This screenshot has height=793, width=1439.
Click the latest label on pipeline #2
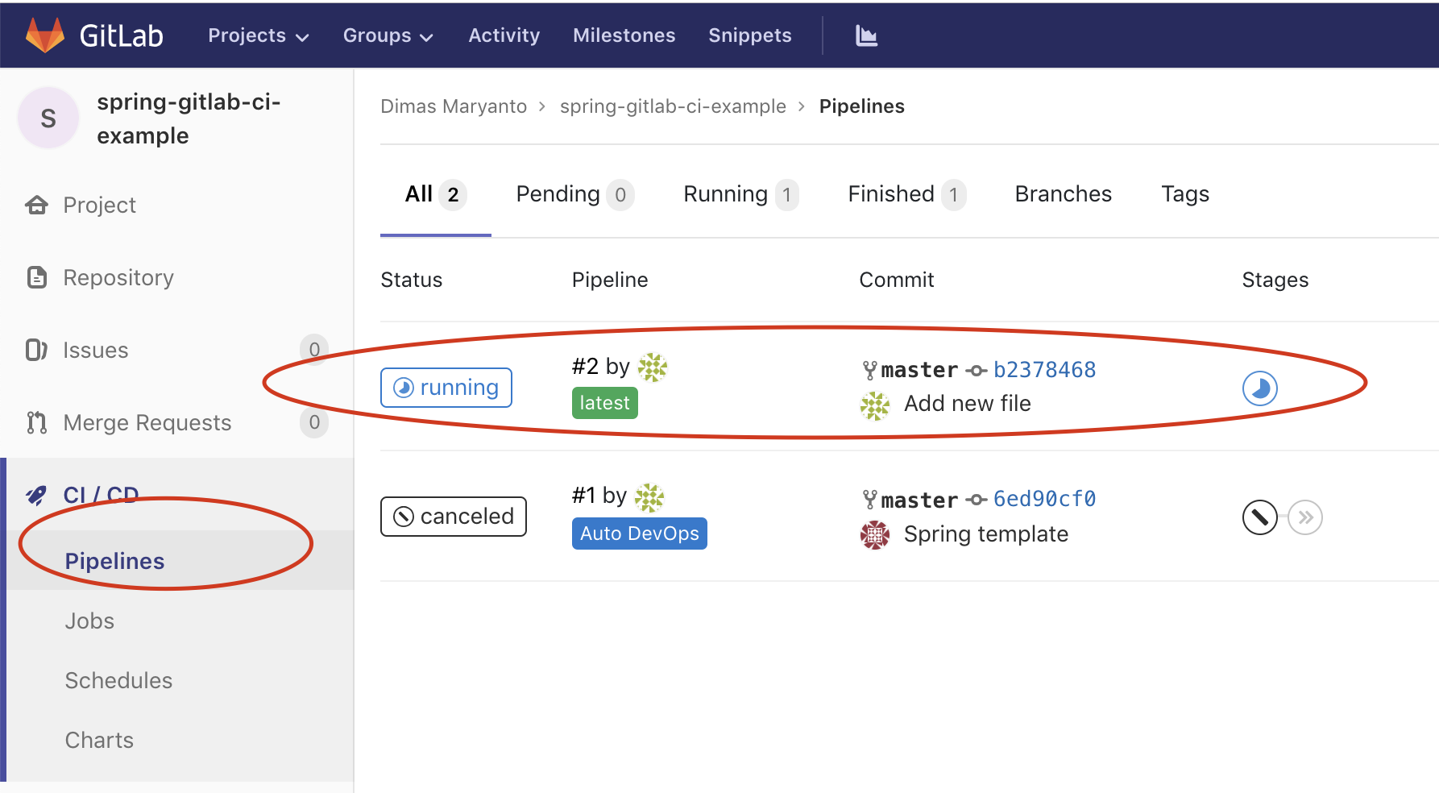click(x=605, y=403)
